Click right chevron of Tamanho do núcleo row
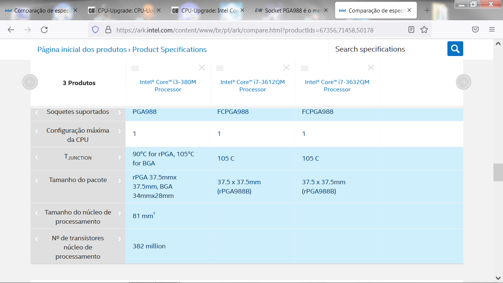This screenshot has height=283, width=503. coord(119,213)
